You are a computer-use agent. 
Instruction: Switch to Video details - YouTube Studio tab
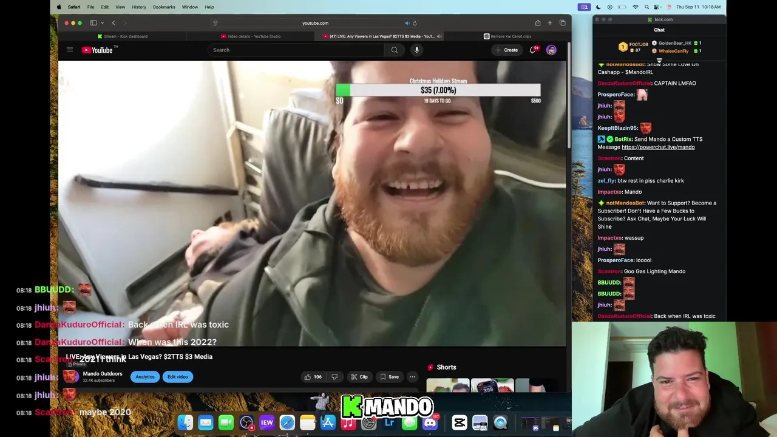click(x=251, y=36)
